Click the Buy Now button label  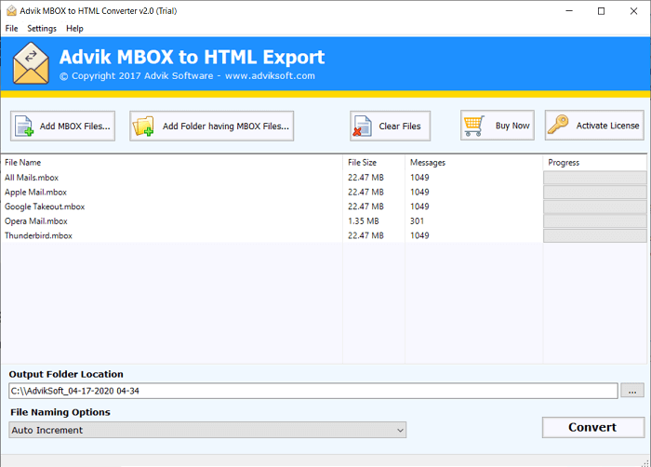pos(512,126)
